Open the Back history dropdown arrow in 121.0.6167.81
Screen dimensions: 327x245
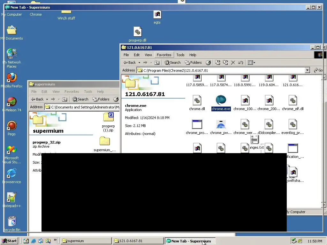(139, 63)
